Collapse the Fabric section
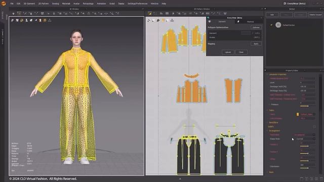This screenshot has height=182, width=324. (x=267, y=110)
